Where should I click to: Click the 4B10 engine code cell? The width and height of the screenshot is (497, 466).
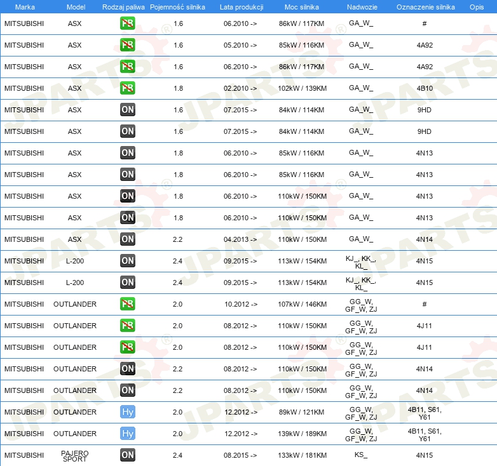425,88
